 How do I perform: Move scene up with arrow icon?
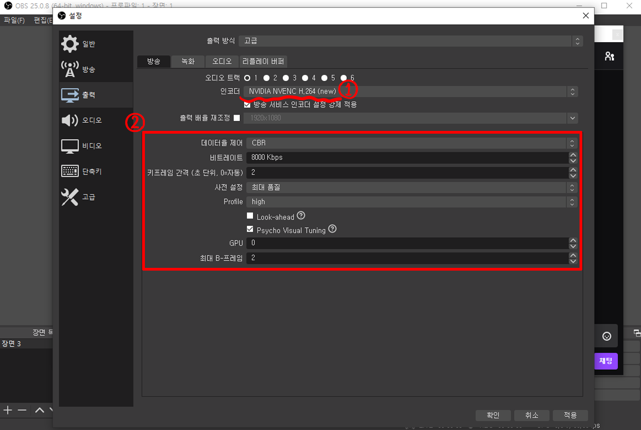coord(40,410)
